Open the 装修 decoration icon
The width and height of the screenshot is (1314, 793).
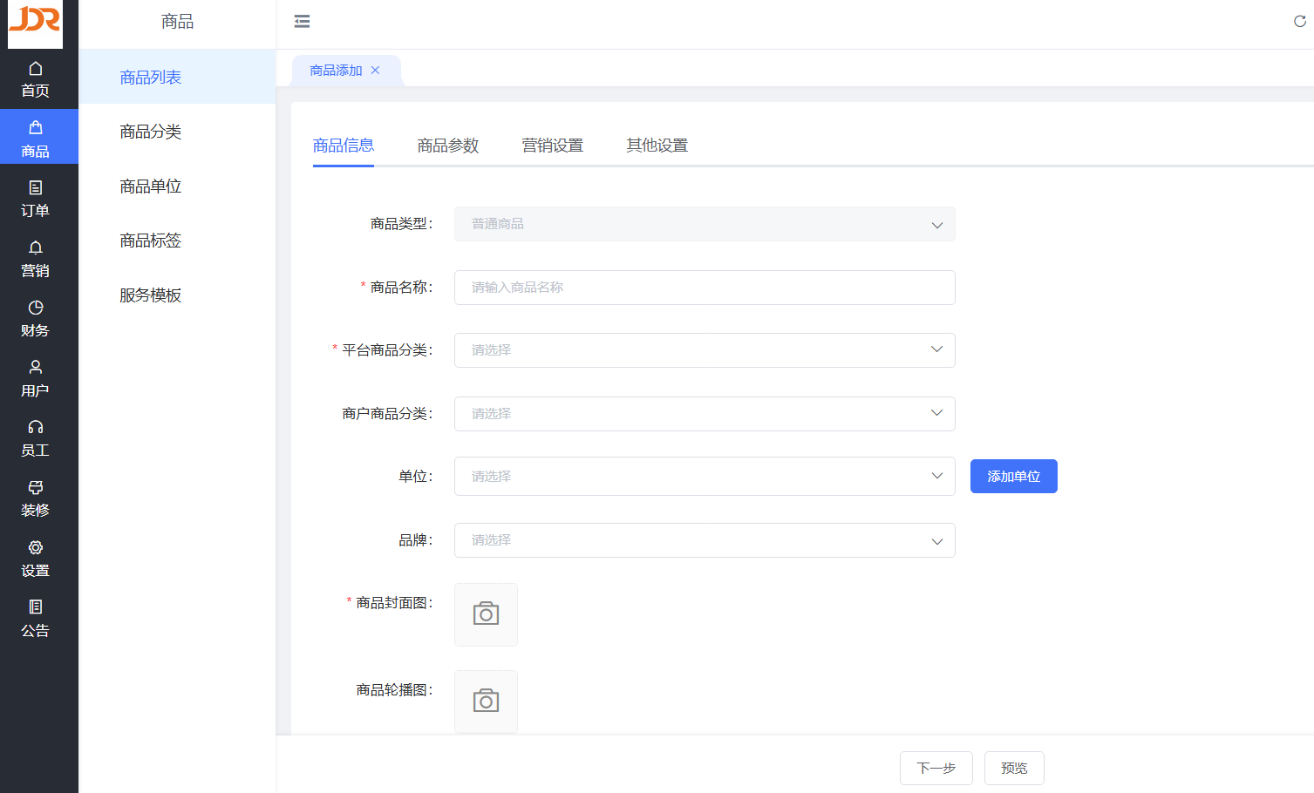[36, 487]
